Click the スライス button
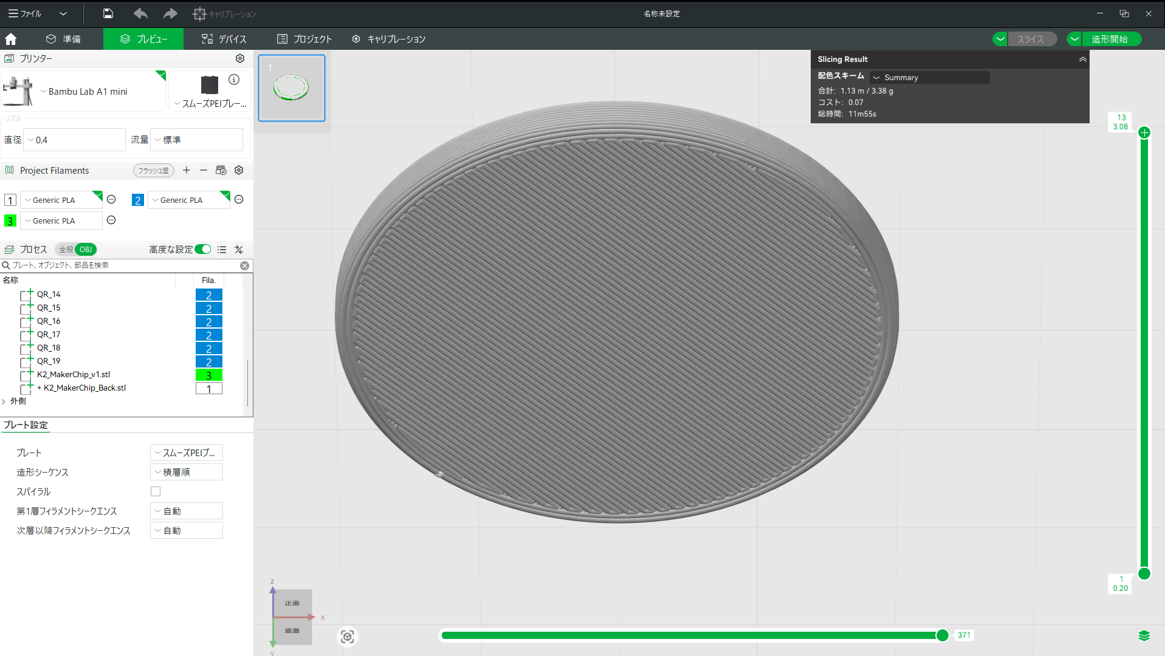1165x656 pixels. [1032, 39]
